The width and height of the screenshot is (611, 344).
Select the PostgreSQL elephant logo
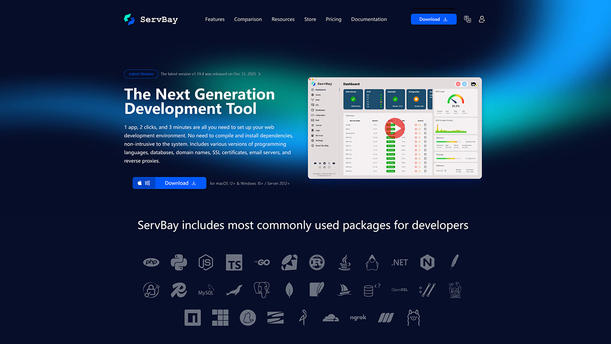[x=262, y=290]
